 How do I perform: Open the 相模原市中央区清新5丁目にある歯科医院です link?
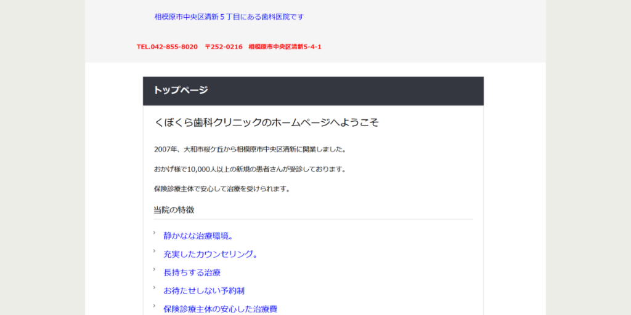click(229, 17)
